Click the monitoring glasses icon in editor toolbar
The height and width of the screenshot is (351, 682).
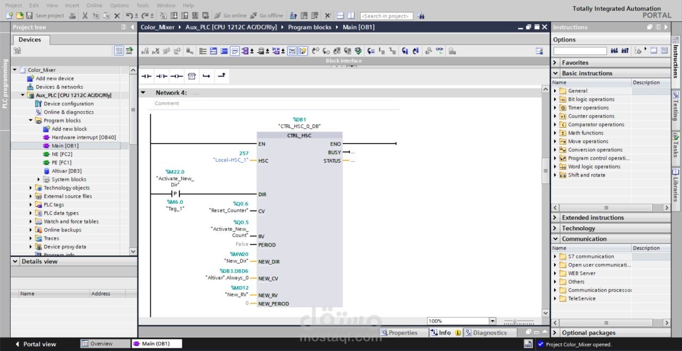[440, 51]
